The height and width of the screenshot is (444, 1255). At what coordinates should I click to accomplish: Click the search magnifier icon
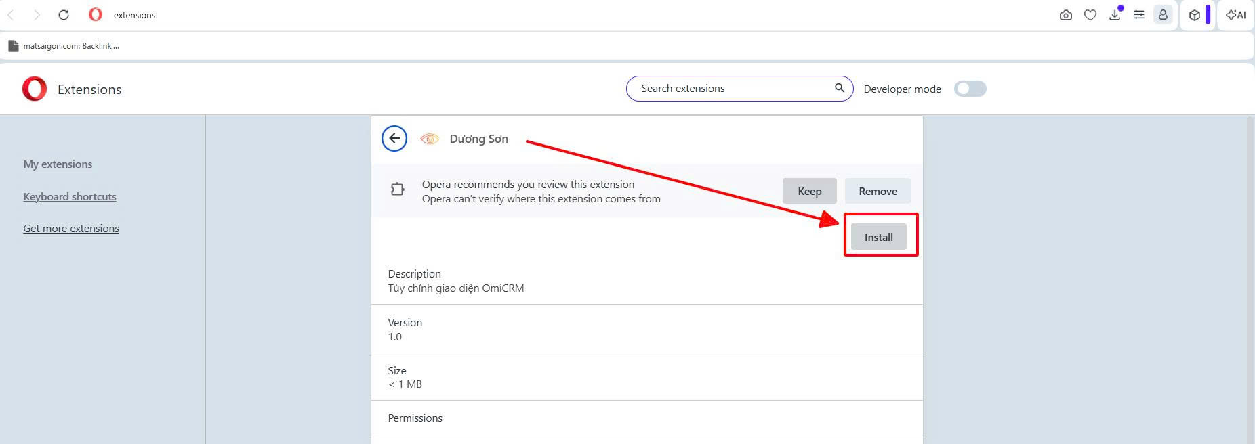coord(839,88)
